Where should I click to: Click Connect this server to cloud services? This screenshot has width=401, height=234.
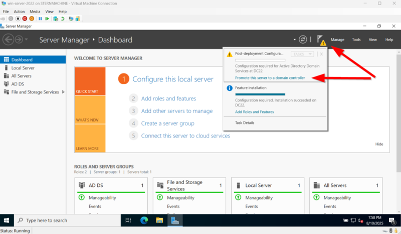(185, 136)
